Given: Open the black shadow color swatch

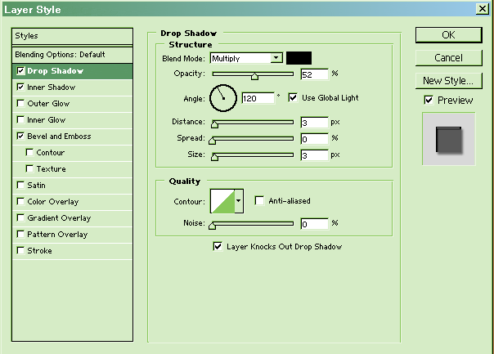Looking at the screenshot, I should tap(299, 58).
